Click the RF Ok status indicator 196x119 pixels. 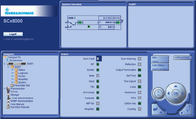tap(98, 64)
